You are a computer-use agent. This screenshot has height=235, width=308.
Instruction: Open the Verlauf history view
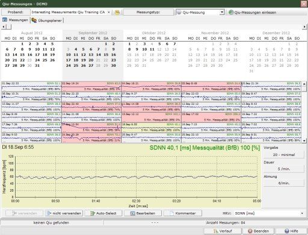coord(223,231)
